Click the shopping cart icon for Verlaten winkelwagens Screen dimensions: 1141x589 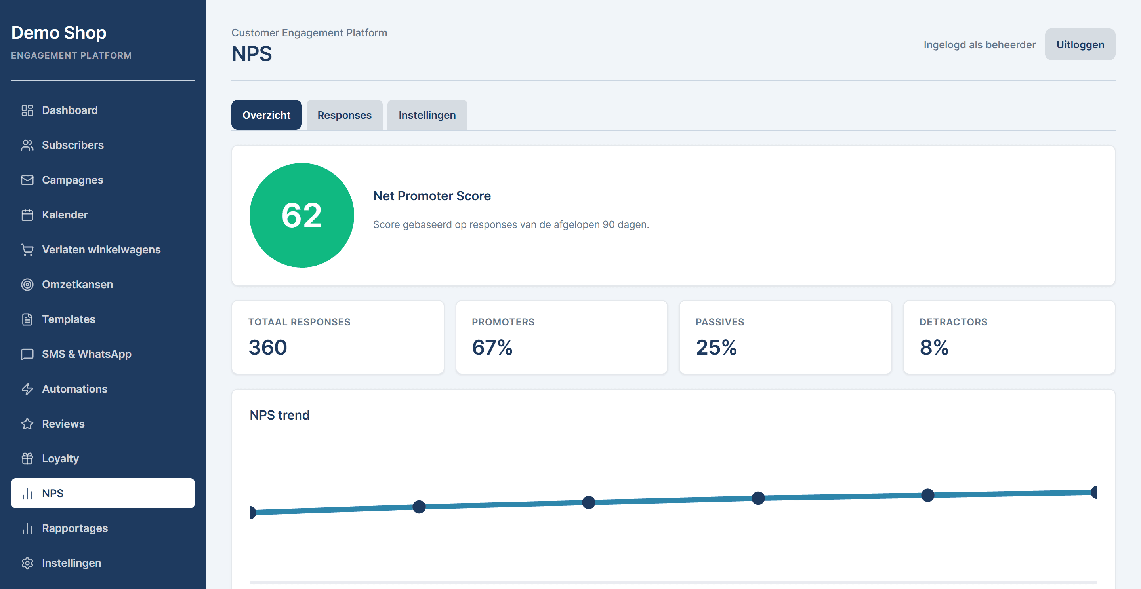(x=27, y=250)
